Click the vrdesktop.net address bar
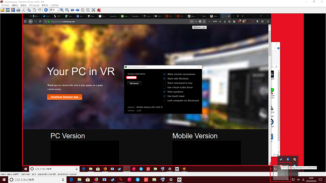The width and height of the screenshot is (326, 183). pyautogui.click(x=117, y=21)
